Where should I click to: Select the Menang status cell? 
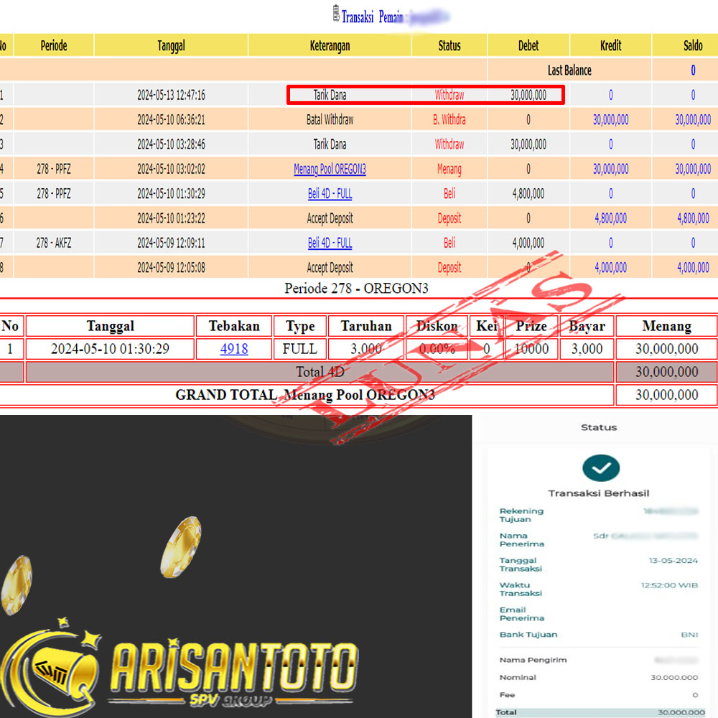point(449,169)
